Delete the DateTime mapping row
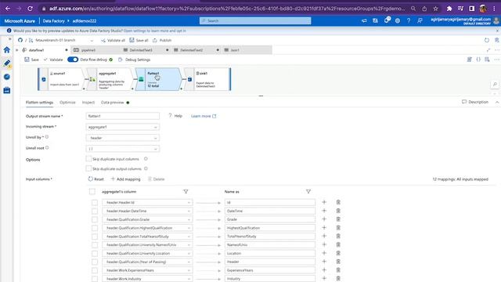The image size is (501, 282). pyautogui.click(x=338, y=211)
